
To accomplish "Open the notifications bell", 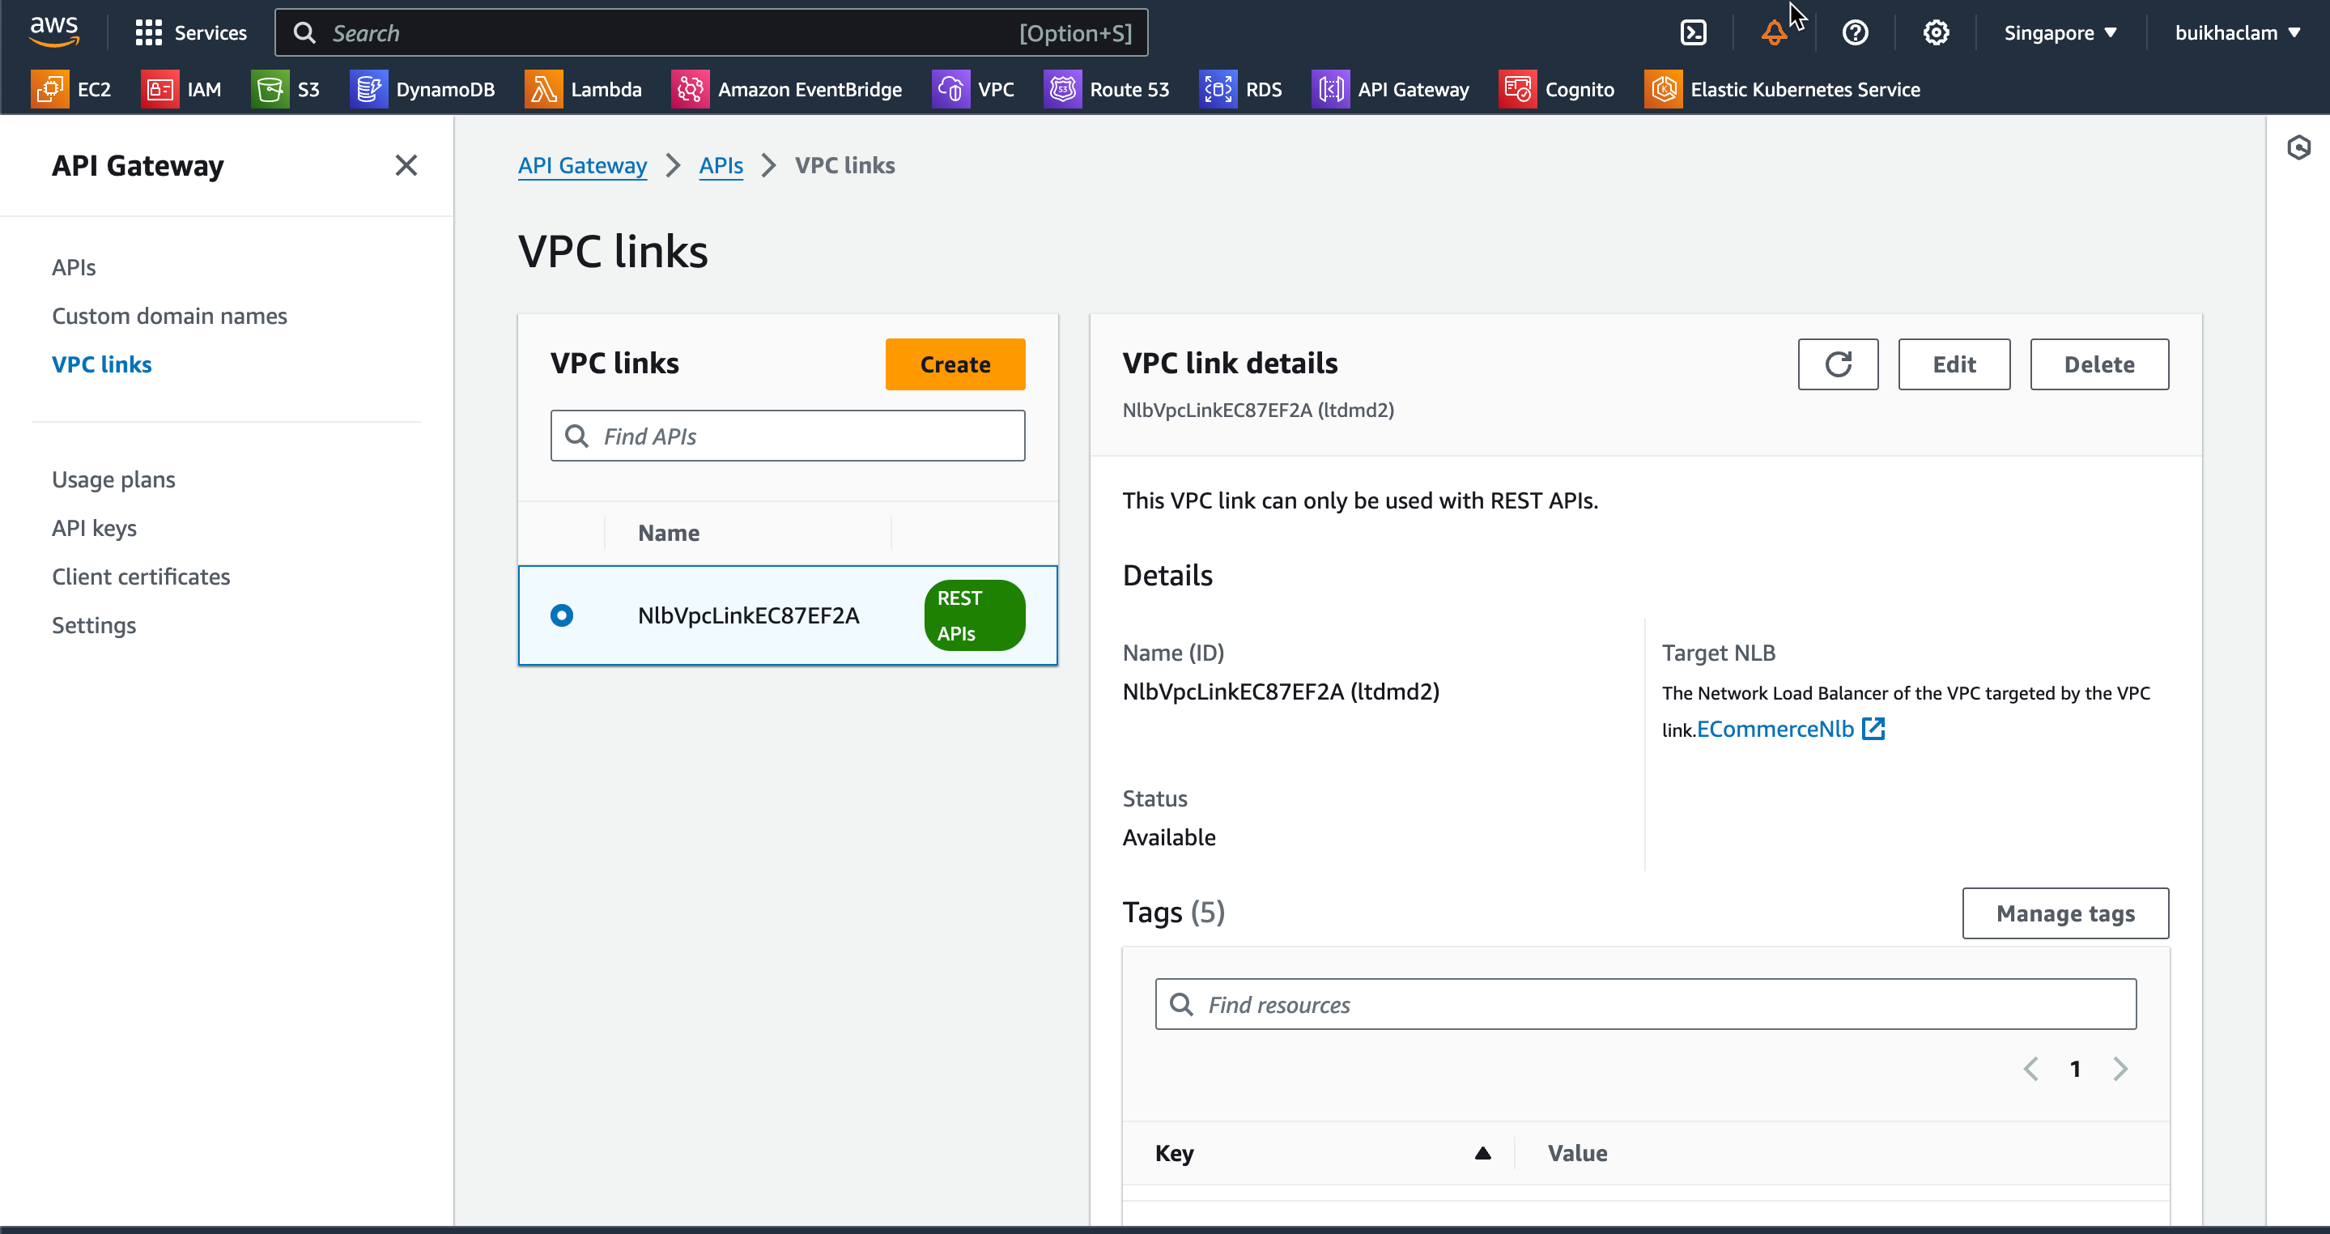I will point(1774,32).
